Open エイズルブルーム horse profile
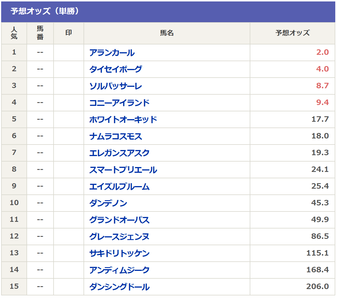The image size is (337, 298). point(119,186)
